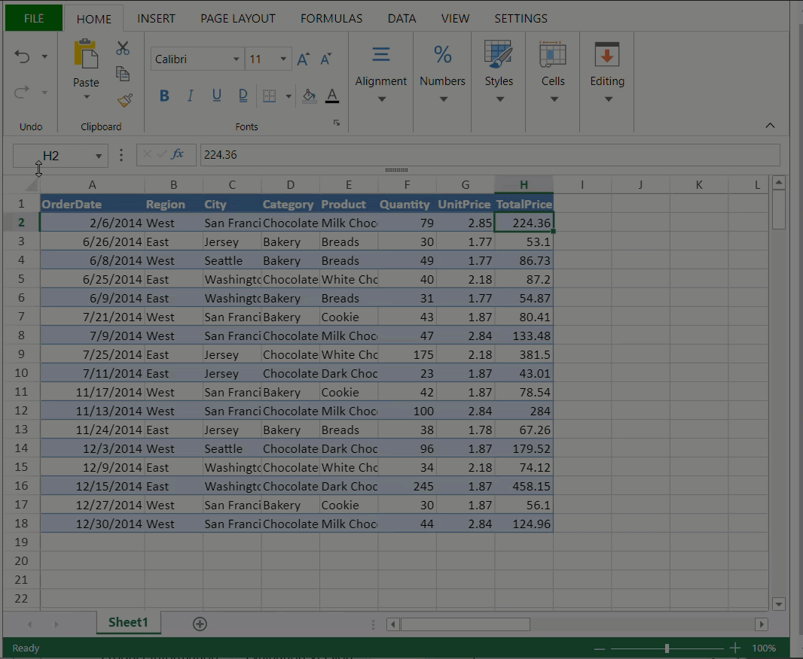
Task: Click the cell containing 458.15
Action: (x=524, y=486)
